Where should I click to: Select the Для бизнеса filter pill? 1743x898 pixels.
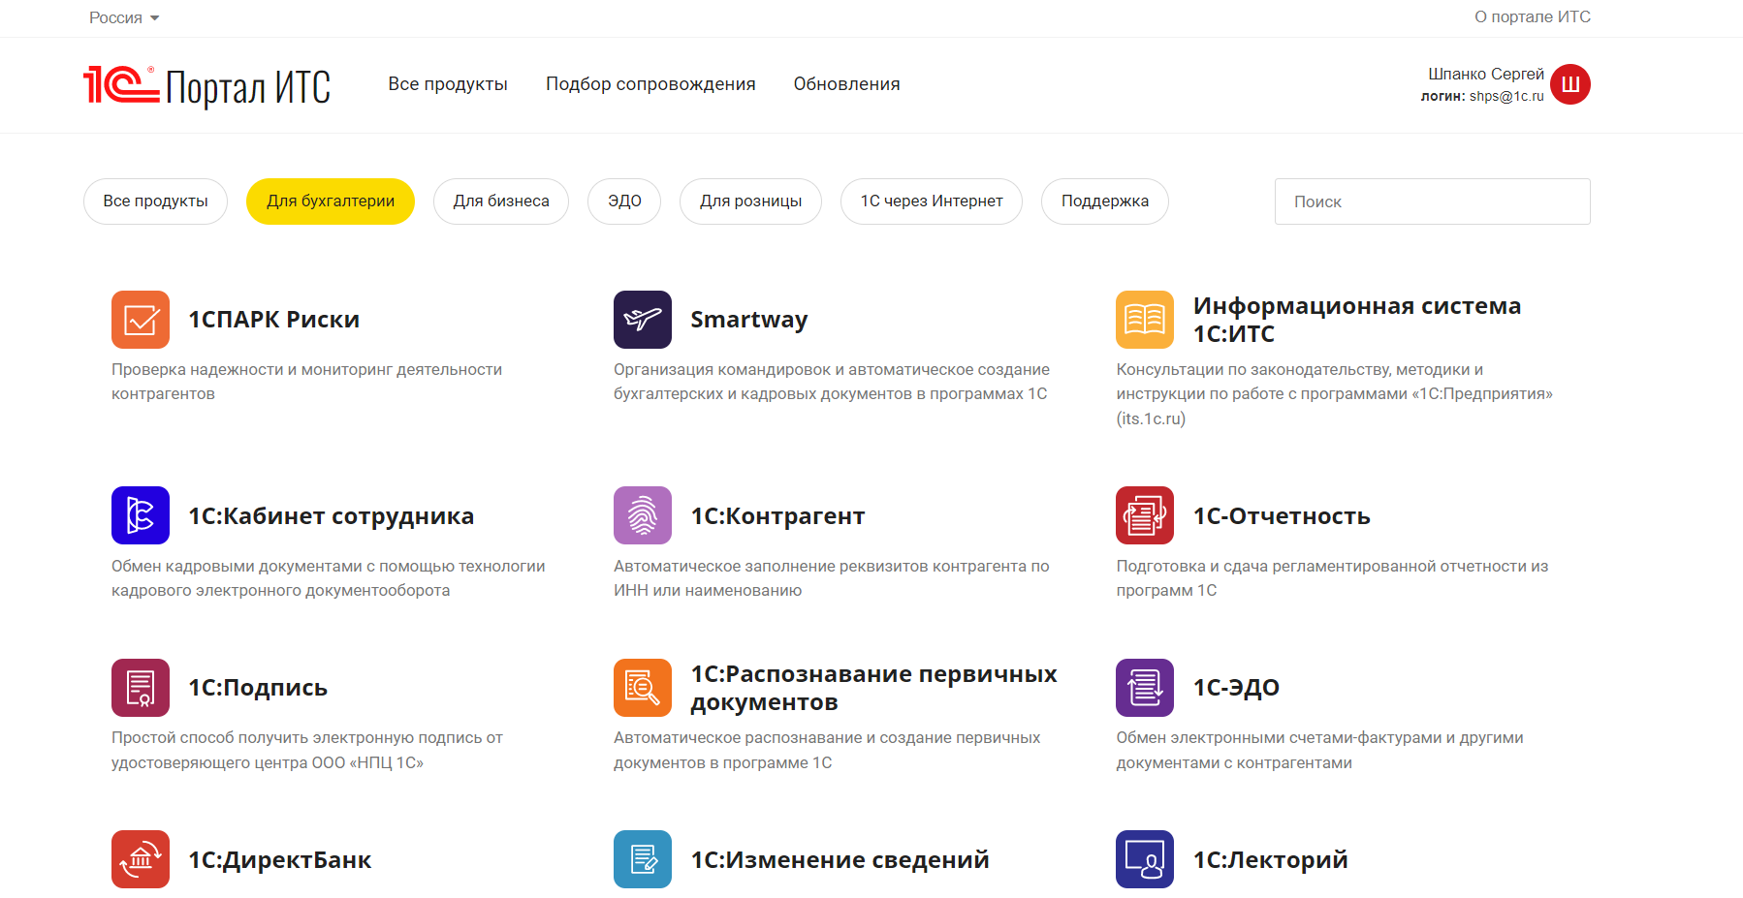click(x=501, y=201)
